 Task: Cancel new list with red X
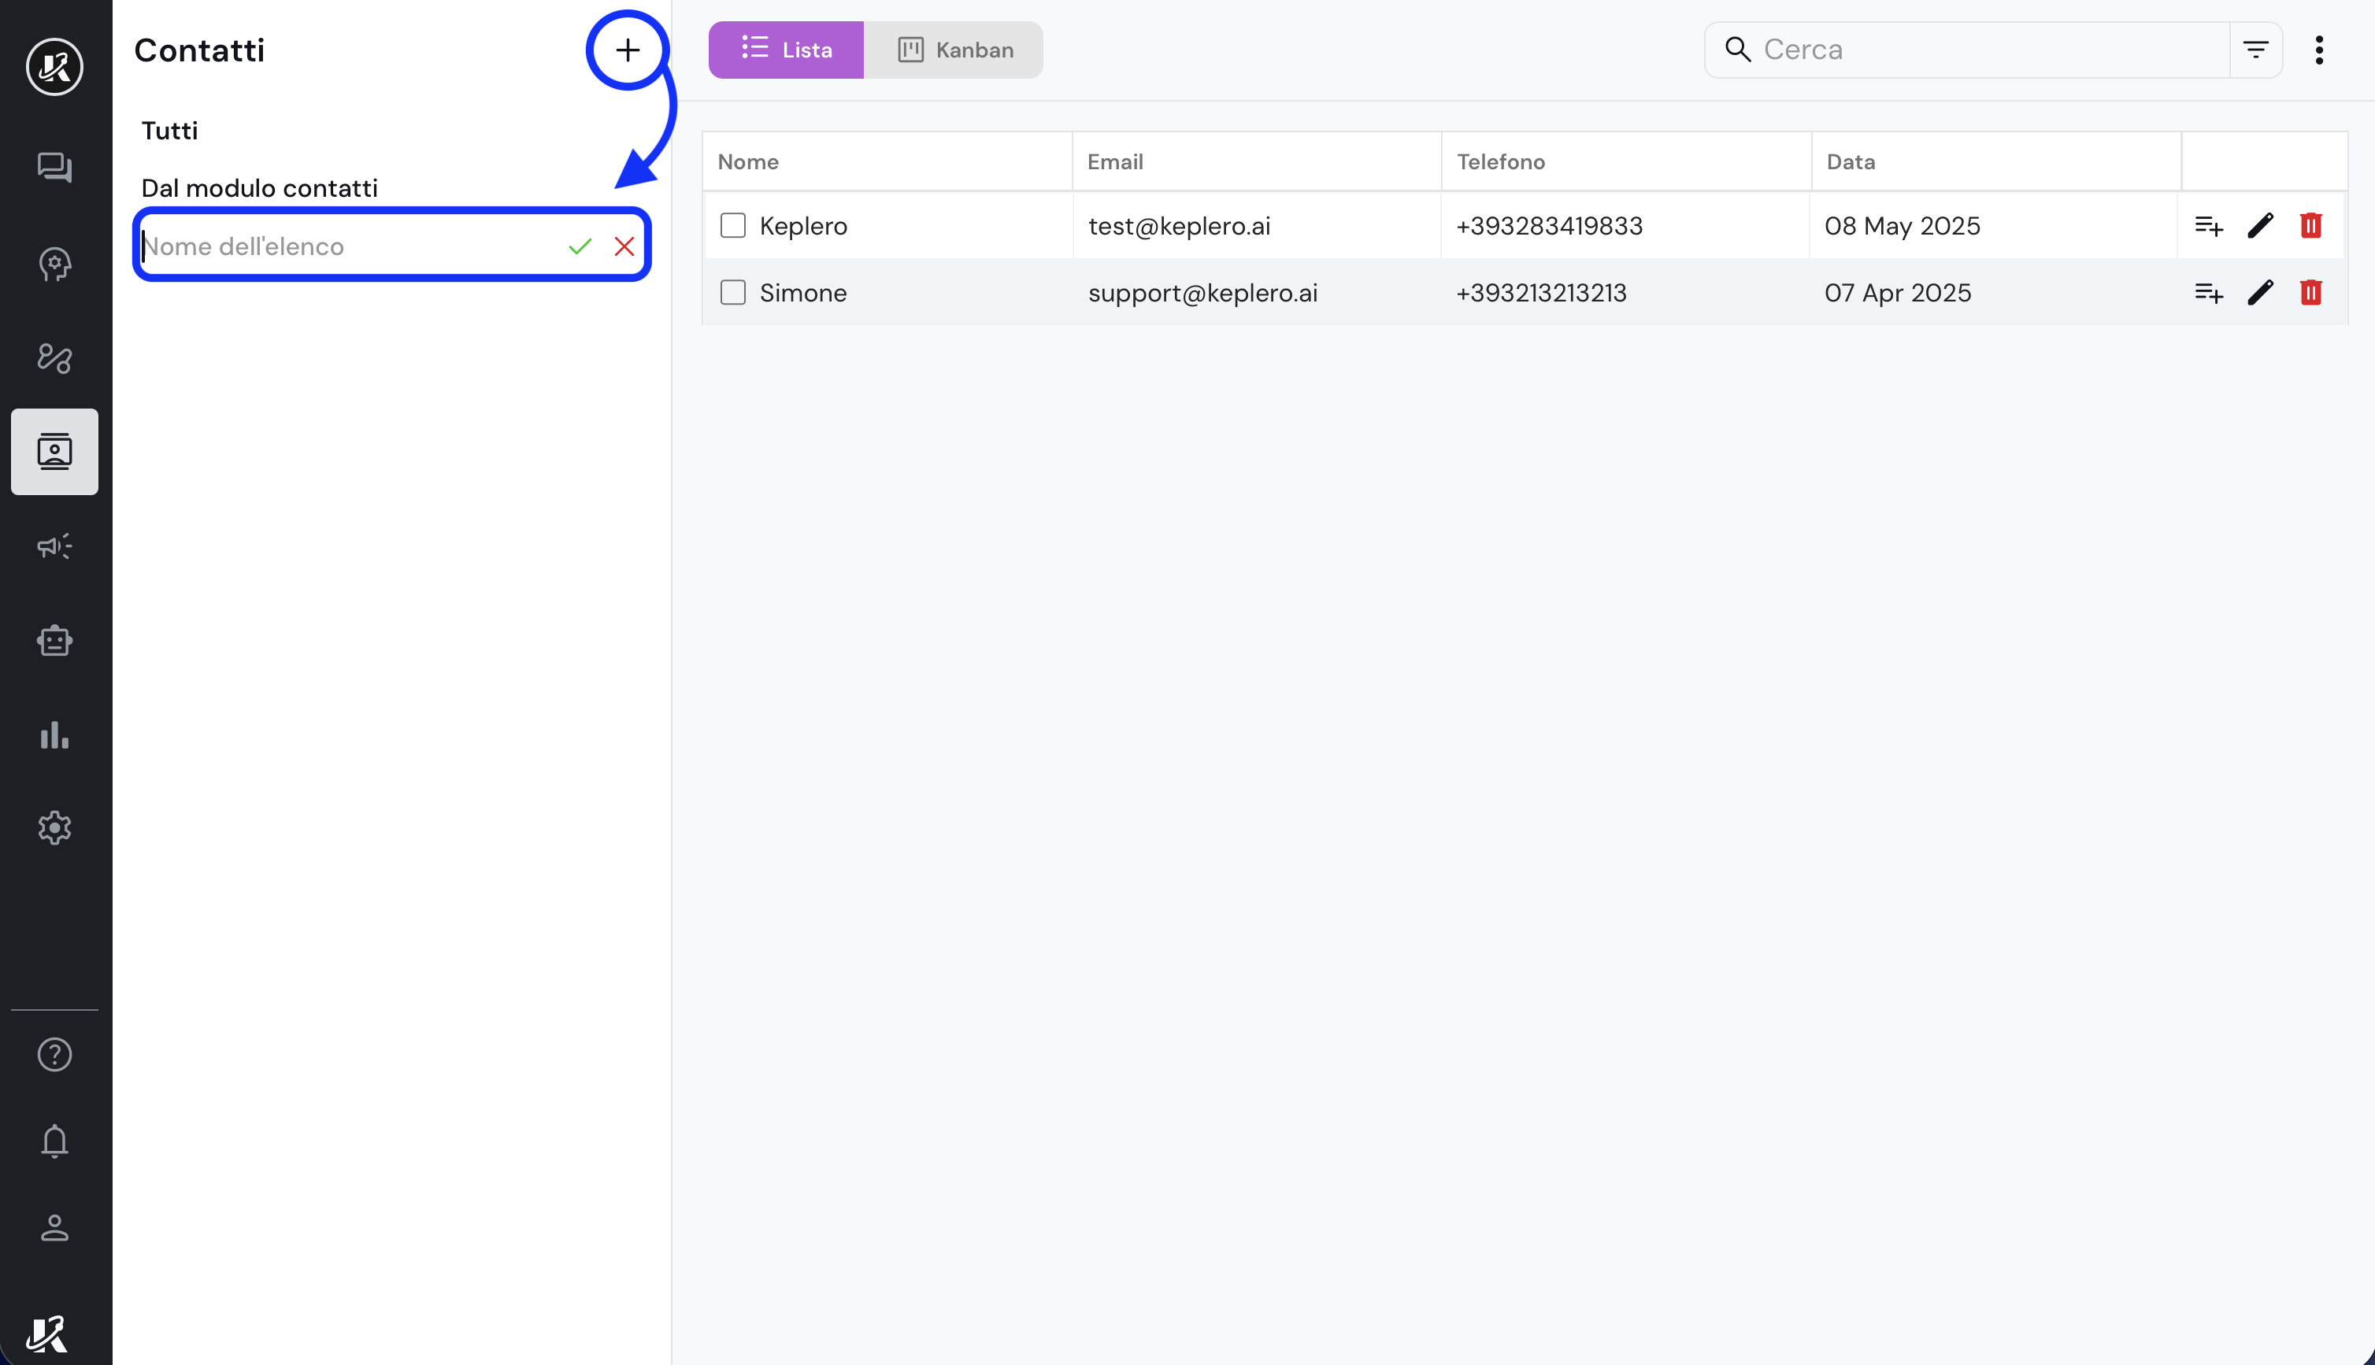coord(624,246)
